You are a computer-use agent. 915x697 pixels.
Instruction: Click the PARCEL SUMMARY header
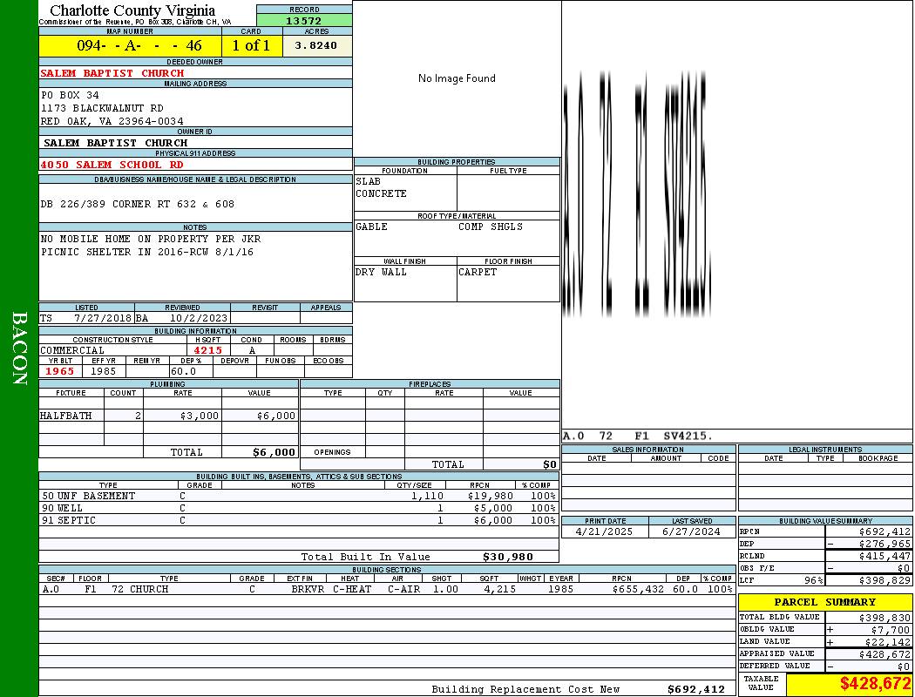[825, 602]
